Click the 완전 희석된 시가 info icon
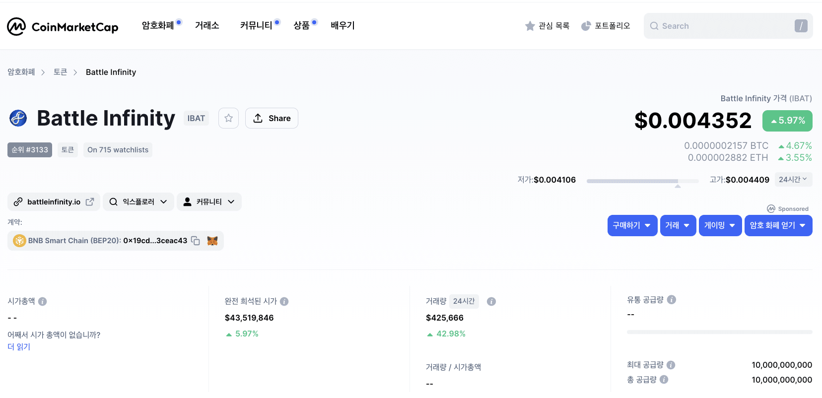The width and height of the screenshot is (822, 398). [x=284, y=301]
